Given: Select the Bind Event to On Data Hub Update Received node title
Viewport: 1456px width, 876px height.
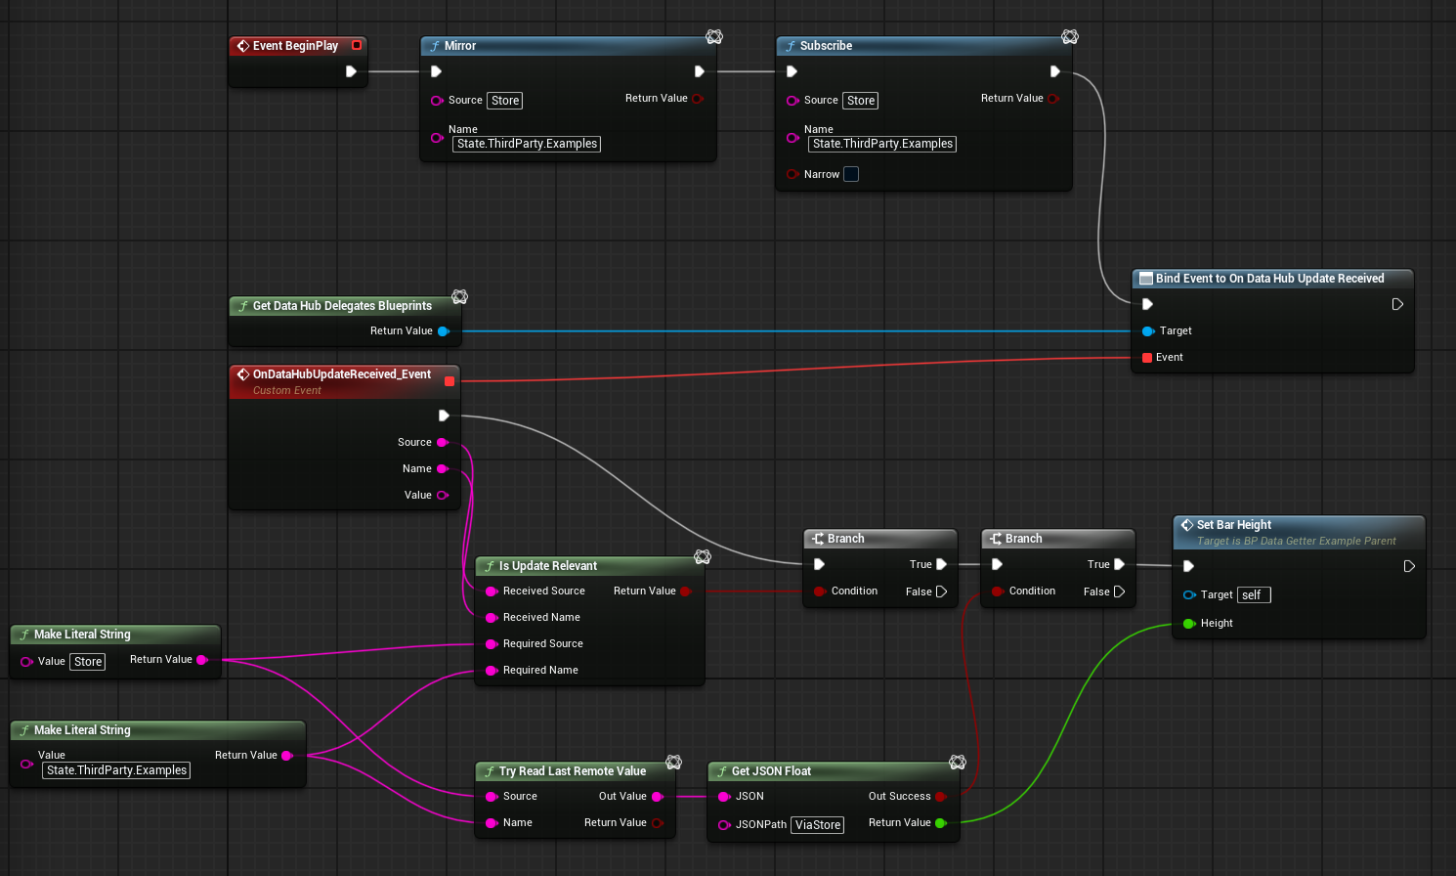Looking at the screenshot, I should (1269, 279).
